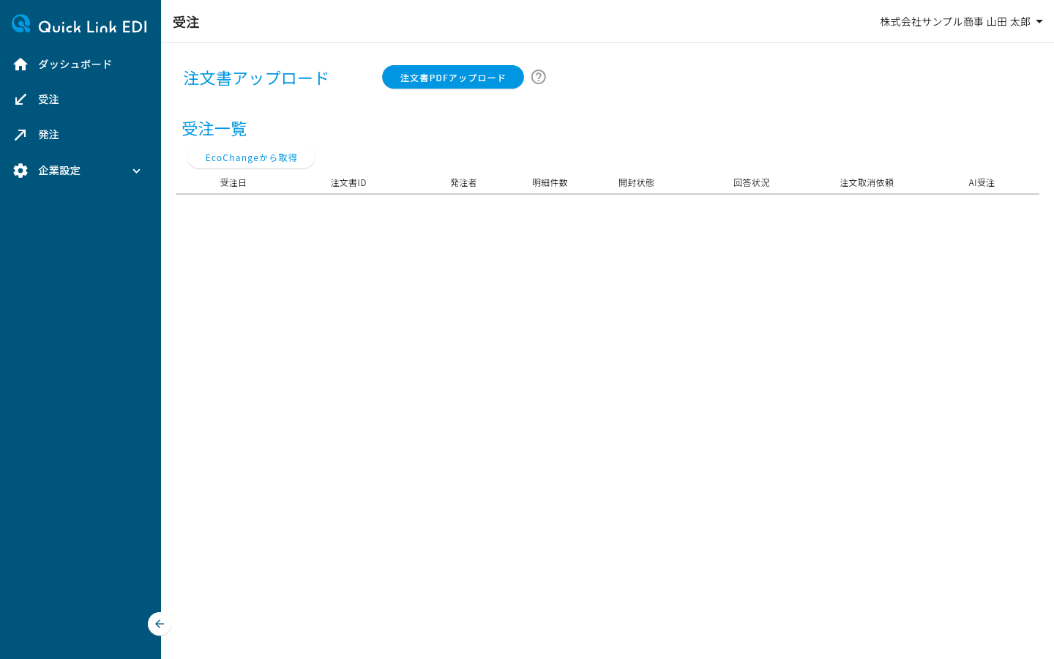The width and height of the screenshot is (1054, 659).
Task: Click the 開封状態 column header
Action: tap(636, 183)
